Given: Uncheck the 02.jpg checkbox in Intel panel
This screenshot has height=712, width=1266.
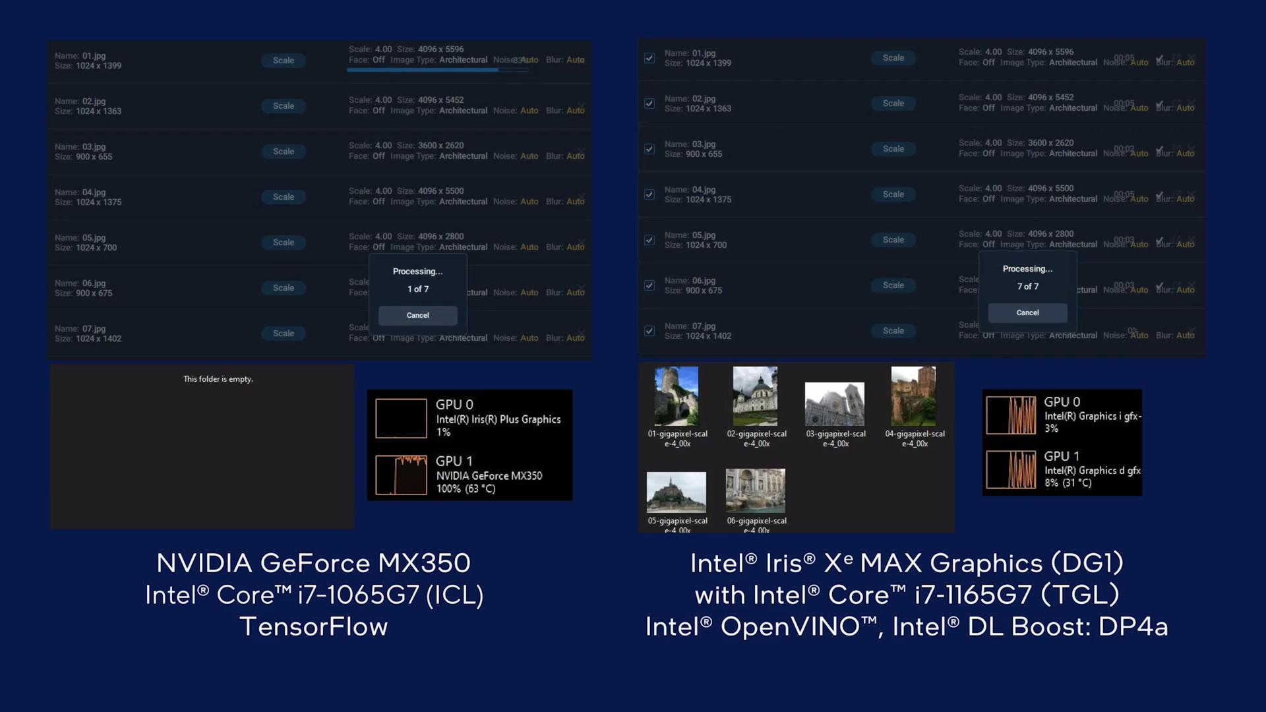Looking at the screenshot, I should point(649,104).
